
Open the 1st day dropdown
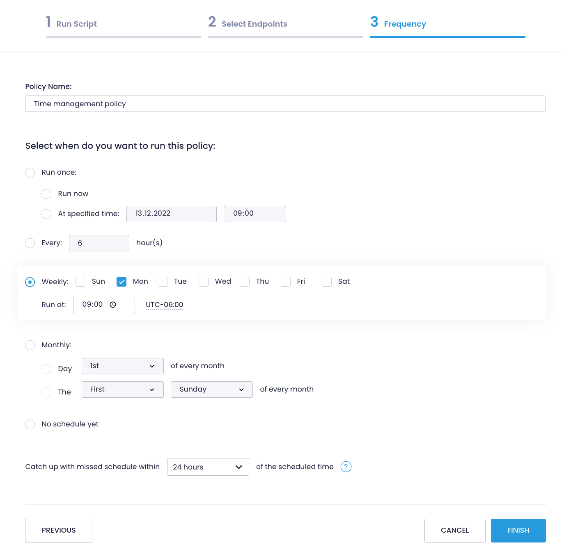[x=123, y=366]
